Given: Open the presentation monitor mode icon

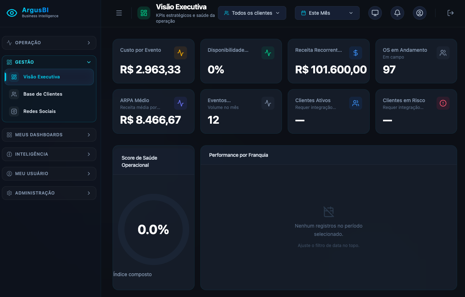Looking at the screenshot, I should (x=375, y=13).
